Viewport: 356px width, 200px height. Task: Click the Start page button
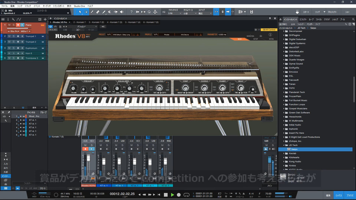pyautogui.click(x=306, y=12)
